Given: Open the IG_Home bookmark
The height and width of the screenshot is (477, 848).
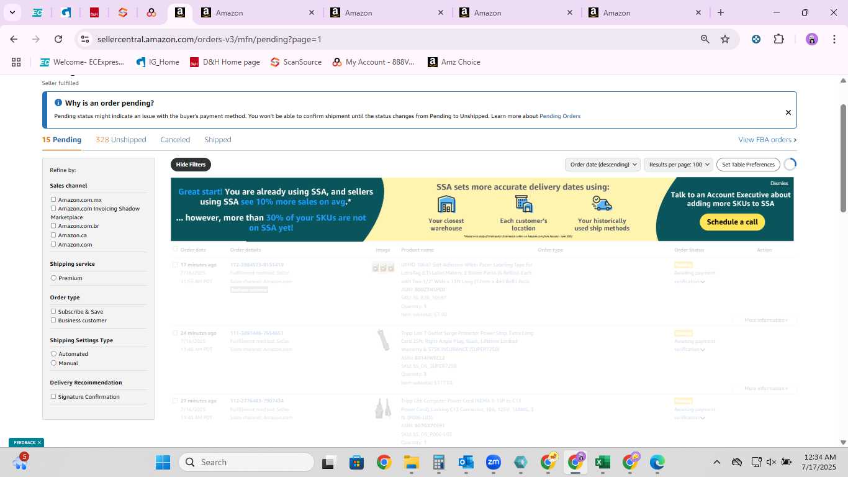Looking at the screenshot, I should pyautogui.click(x=158, y=62).
